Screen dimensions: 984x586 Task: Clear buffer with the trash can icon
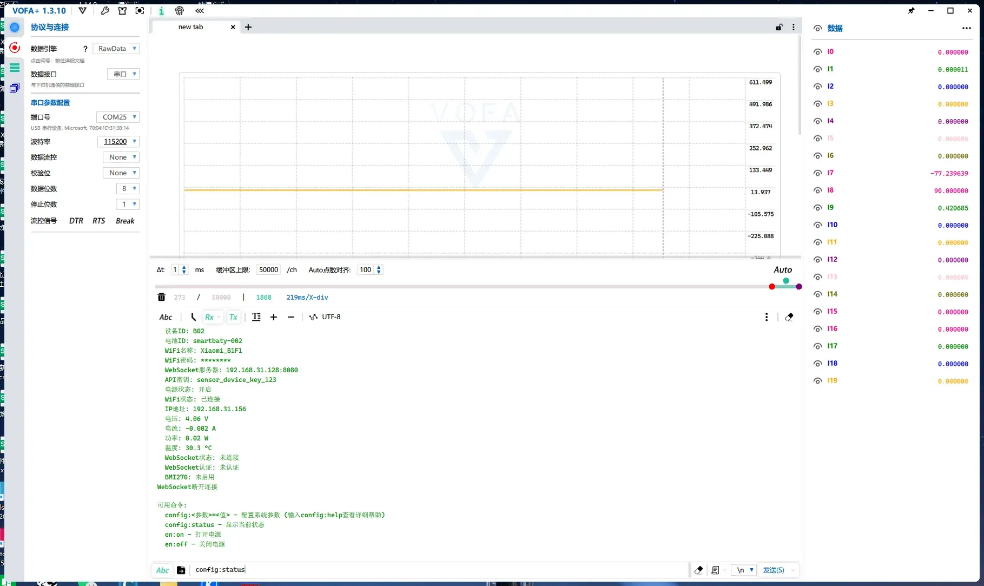161,297
